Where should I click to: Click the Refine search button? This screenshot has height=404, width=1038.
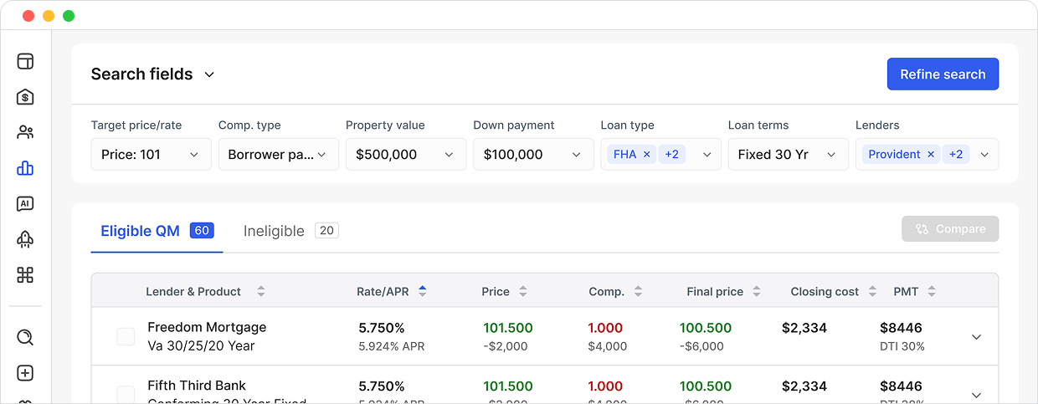943,74
